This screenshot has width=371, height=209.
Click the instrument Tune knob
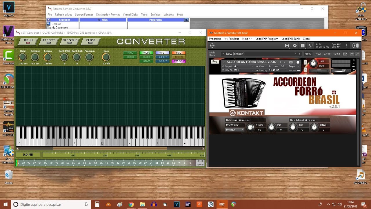pos(313,63)
